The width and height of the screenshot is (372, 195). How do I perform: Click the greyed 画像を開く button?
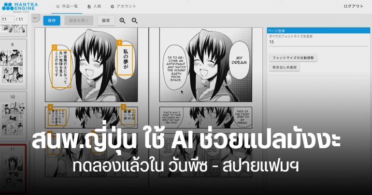coord(79,21)
